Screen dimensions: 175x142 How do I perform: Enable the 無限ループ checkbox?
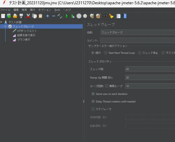[107, 86]
